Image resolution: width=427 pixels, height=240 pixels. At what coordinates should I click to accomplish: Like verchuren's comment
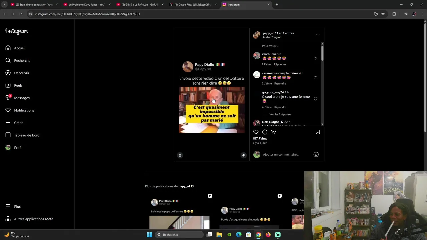[315, 58]
